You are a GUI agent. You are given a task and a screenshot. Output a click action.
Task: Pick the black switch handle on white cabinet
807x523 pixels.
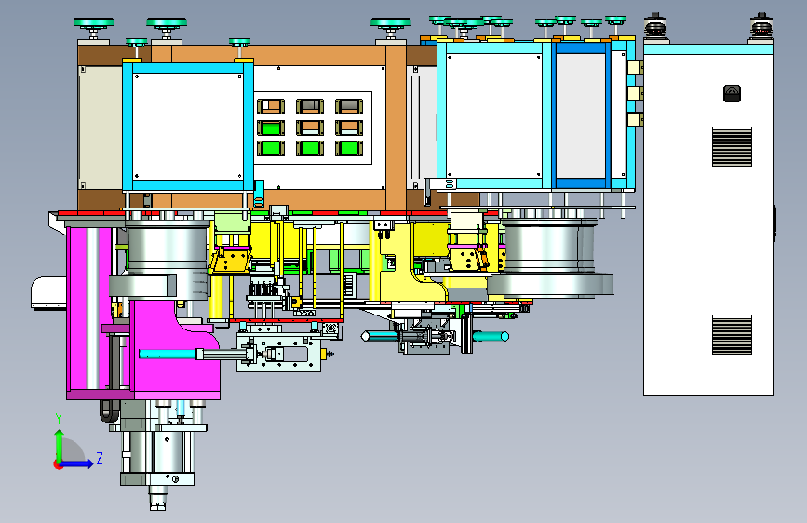tap(732, 94)
